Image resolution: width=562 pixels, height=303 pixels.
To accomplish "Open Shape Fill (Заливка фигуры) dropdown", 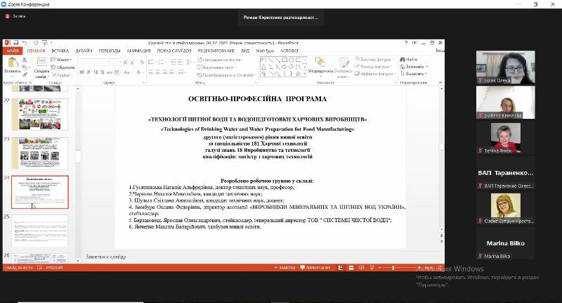I will [x=374, y=60].
